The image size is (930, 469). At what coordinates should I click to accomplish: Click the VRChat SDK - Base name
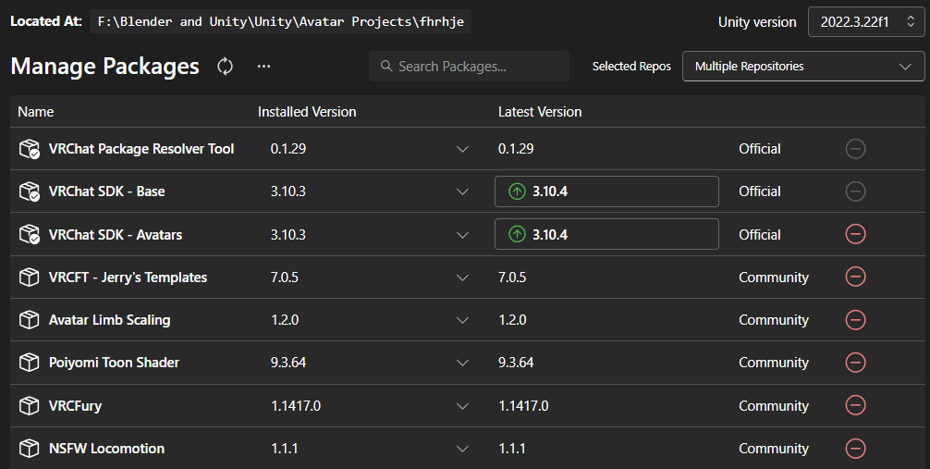(106, 191)
